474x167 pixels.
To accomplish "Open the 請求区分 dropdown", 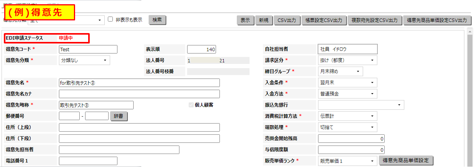I will point(347,60).
